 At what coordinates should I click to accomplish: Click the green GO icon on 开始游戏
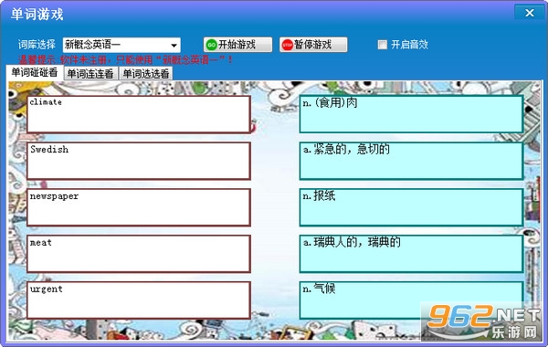click(x=212, y=45)
